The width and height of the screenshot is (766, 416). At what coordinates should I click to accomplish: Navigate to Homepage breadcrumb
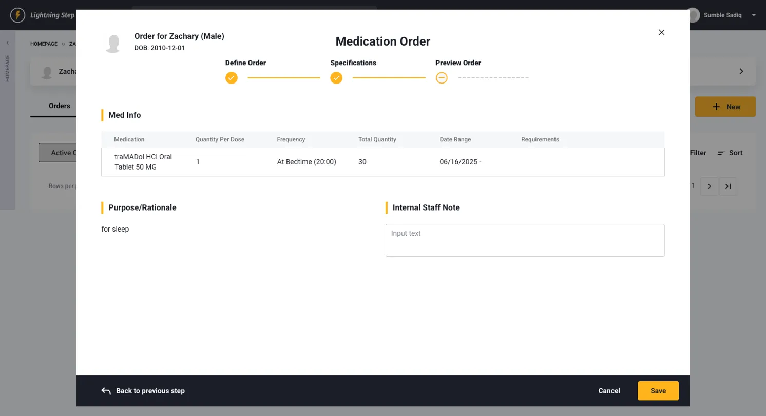(44, 44)
